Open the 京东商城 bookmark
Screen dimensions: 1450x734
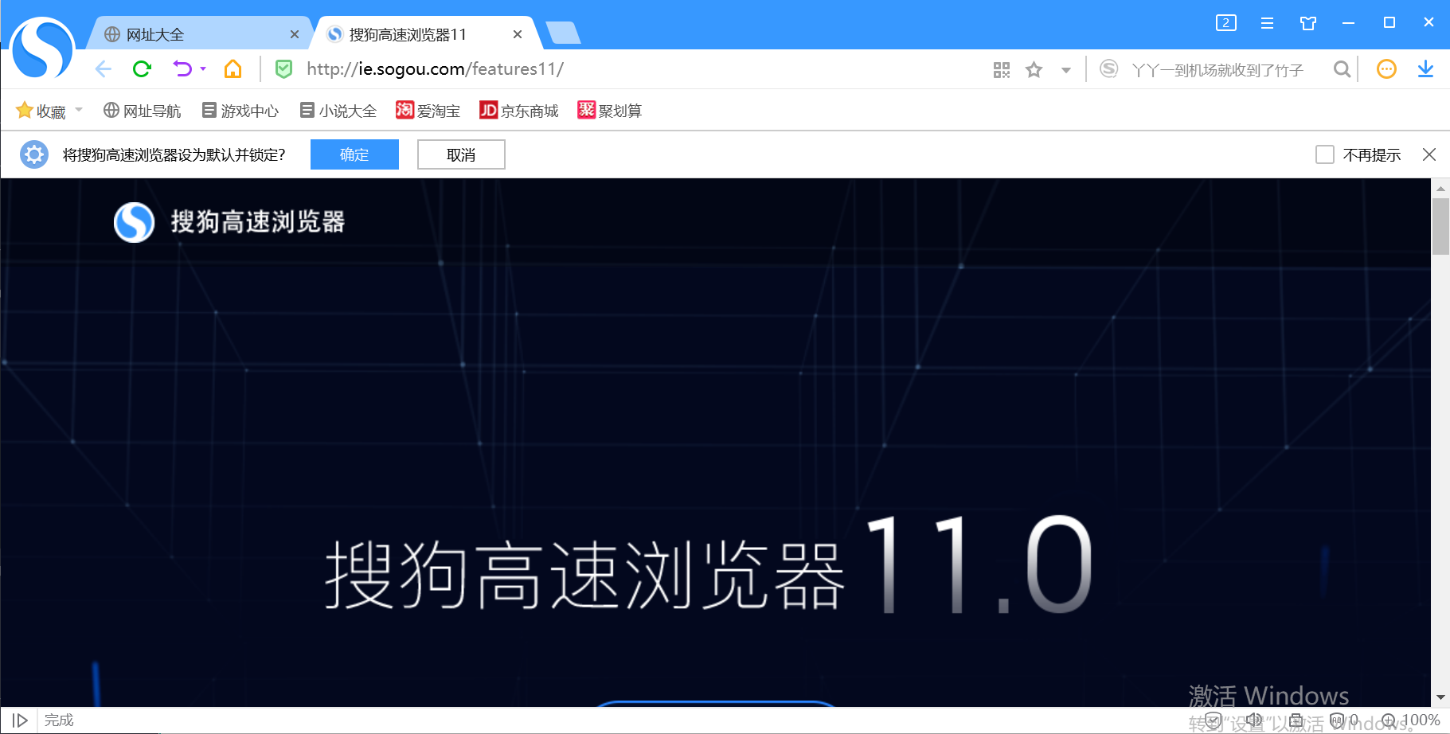tap(519, 111)
